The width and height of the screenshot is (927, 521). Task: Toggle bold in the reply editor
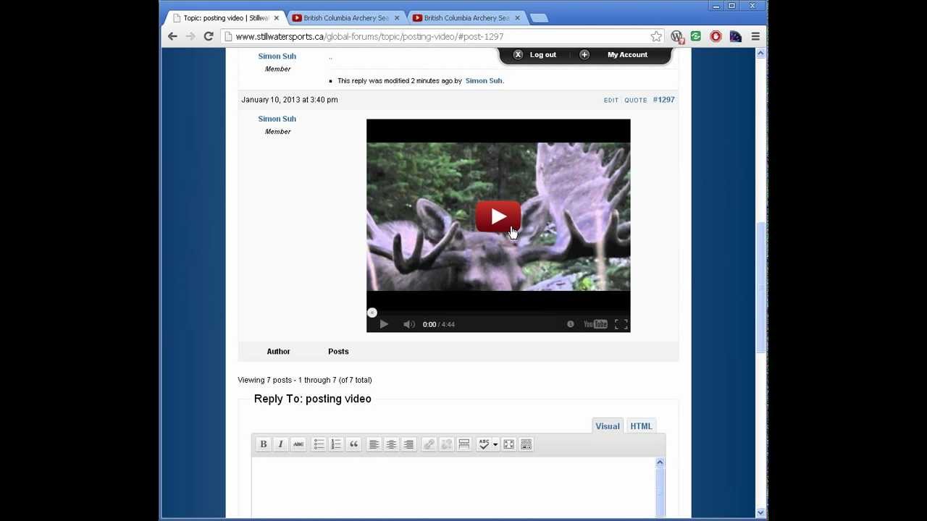point(264,444)
